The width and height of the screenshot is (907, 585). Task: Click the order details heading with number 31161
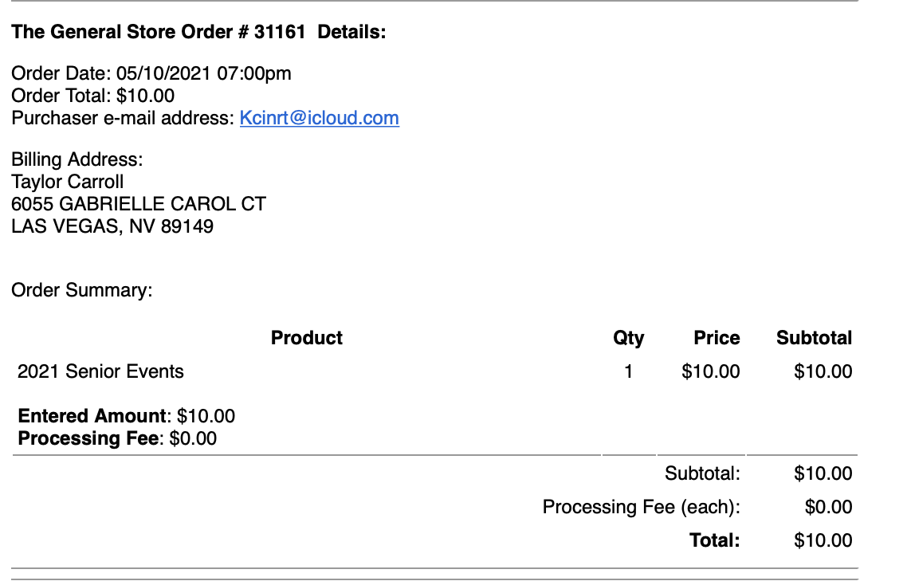(198, 33)
